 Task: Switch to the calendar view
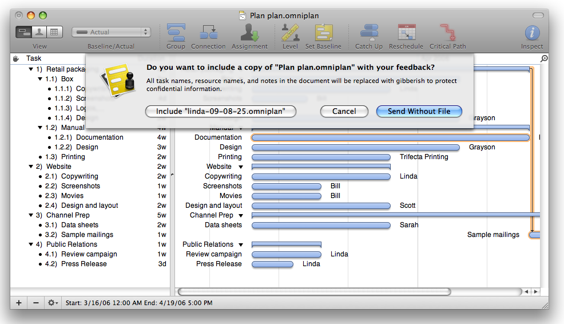pos(54,32)
